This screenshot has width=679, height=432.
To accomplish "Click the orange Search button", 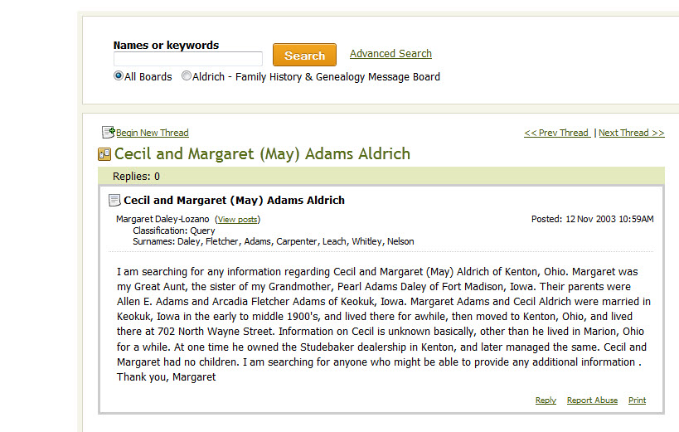I will 304,55.
